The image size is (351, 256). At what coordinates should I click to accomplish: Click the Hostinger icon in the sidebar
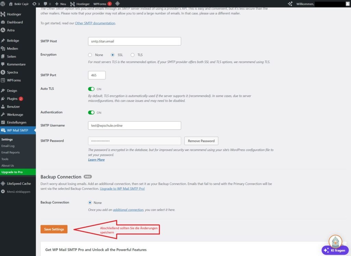(3, 14)
